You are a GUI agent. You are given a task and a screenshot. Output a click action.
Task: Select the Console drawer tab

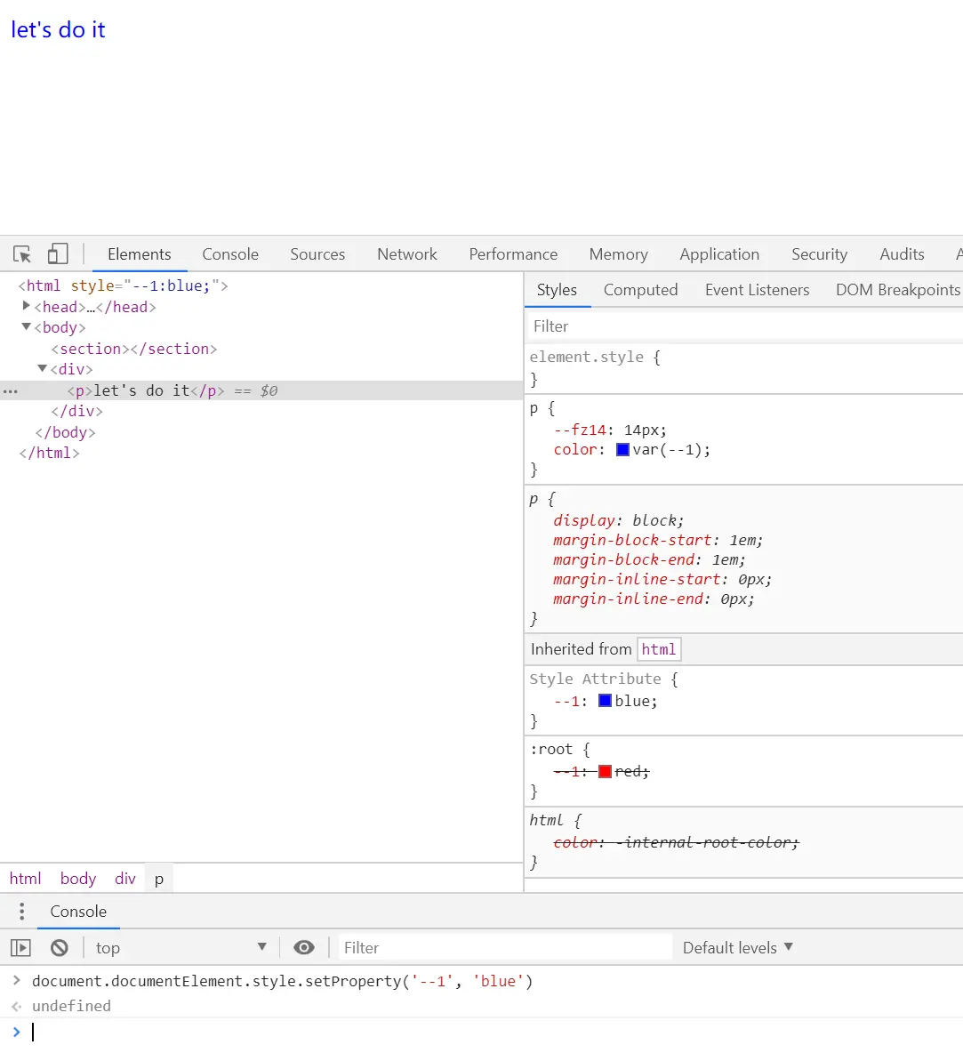pyautogui.click(x=78, y=912)
